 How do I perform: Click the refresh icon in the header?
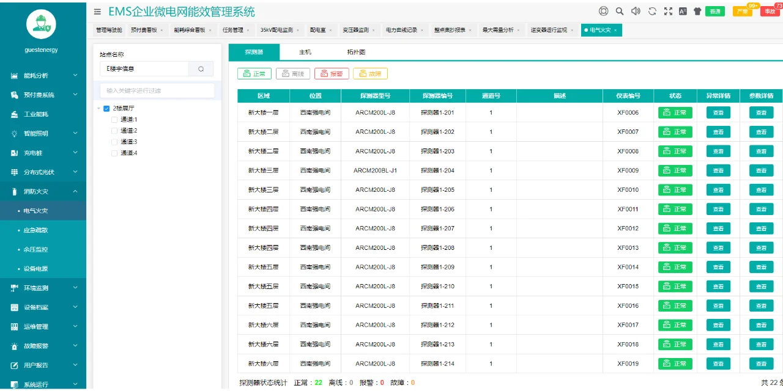point(652,10)
